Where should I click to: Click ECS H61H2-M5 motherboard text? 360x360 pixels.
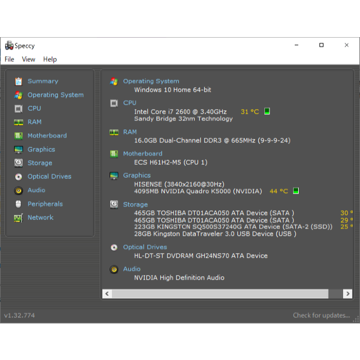[x=171, y=163]
